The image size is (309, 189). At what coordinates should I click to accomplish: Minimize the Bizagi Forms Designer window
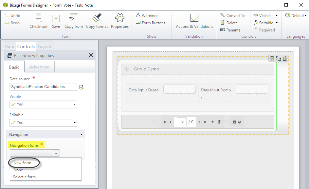point(271,5)
